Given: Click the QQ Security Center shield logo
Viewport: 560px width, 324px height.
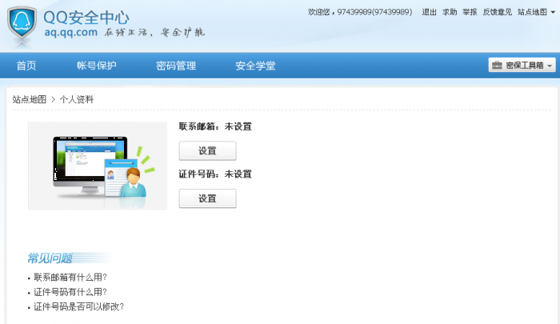Looking at the screenshot, I should tap(22, 24).
